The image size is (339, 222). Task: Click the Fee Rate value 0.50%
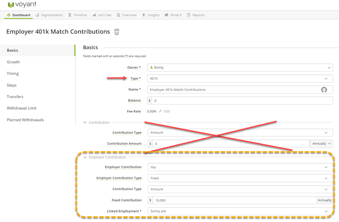(152, 111)
